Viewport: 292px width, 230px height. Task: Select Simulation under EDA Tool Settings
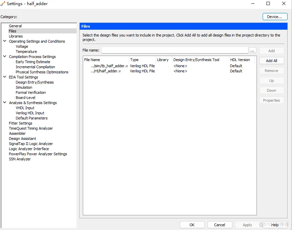tap(24, 87)
